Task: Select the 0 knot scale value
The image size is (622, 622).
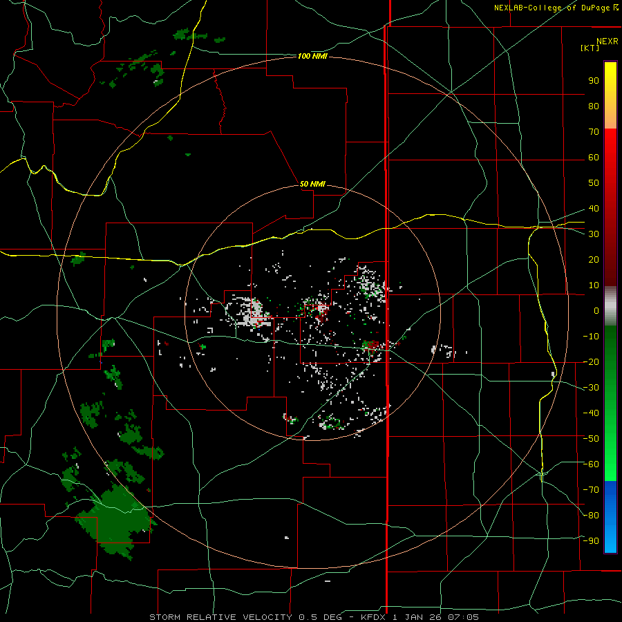Action: tap(596, 310)
